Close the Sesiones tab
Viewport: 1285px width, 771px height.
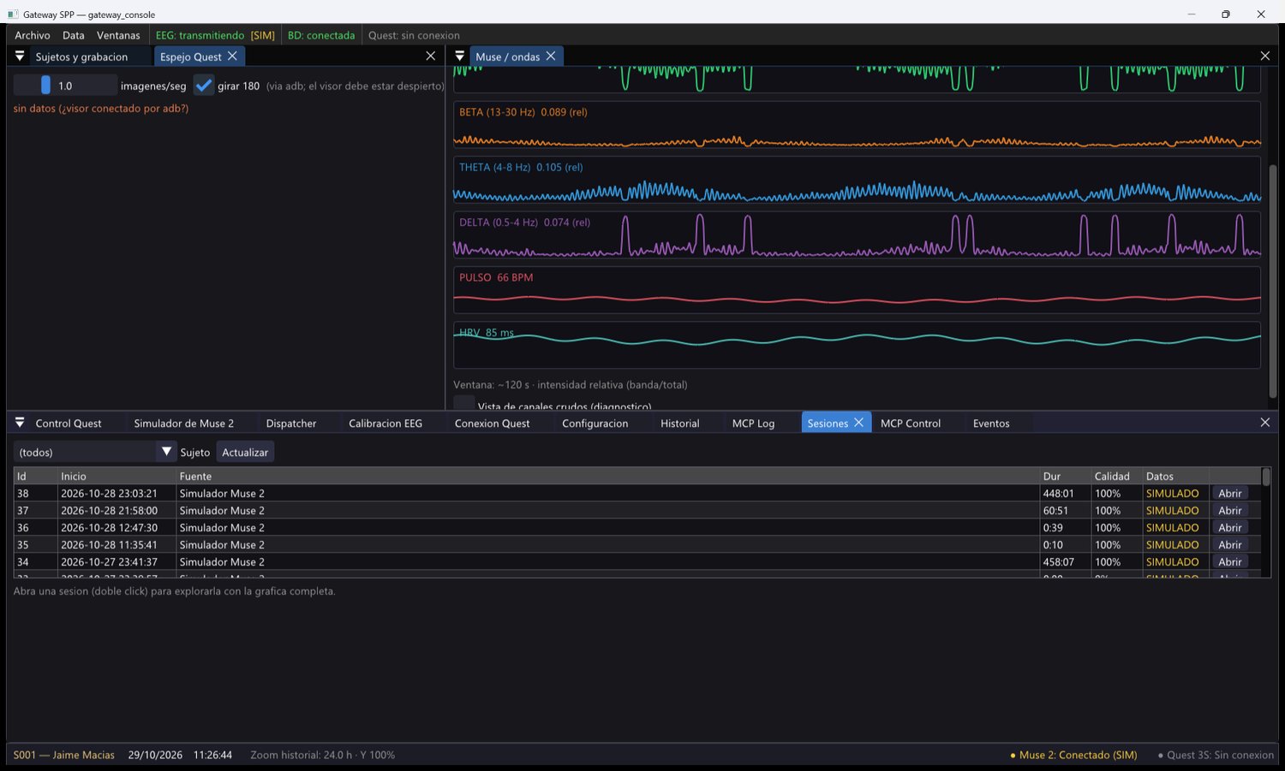click(858, 423)
